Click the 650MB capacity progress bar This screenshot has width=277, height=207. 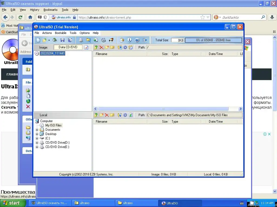(x=213, y=40)
